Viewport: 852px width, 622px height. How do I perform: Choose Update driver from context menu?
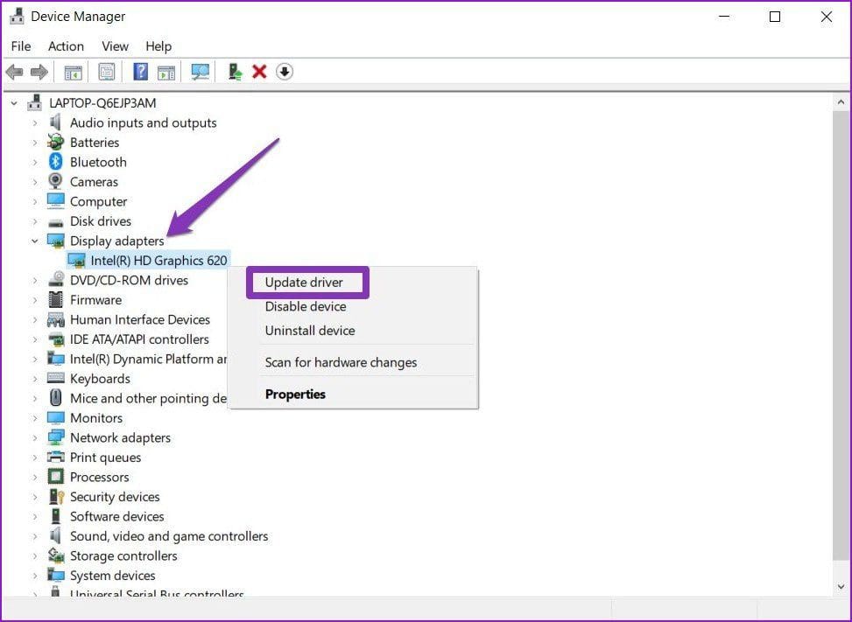pos(304,283)
